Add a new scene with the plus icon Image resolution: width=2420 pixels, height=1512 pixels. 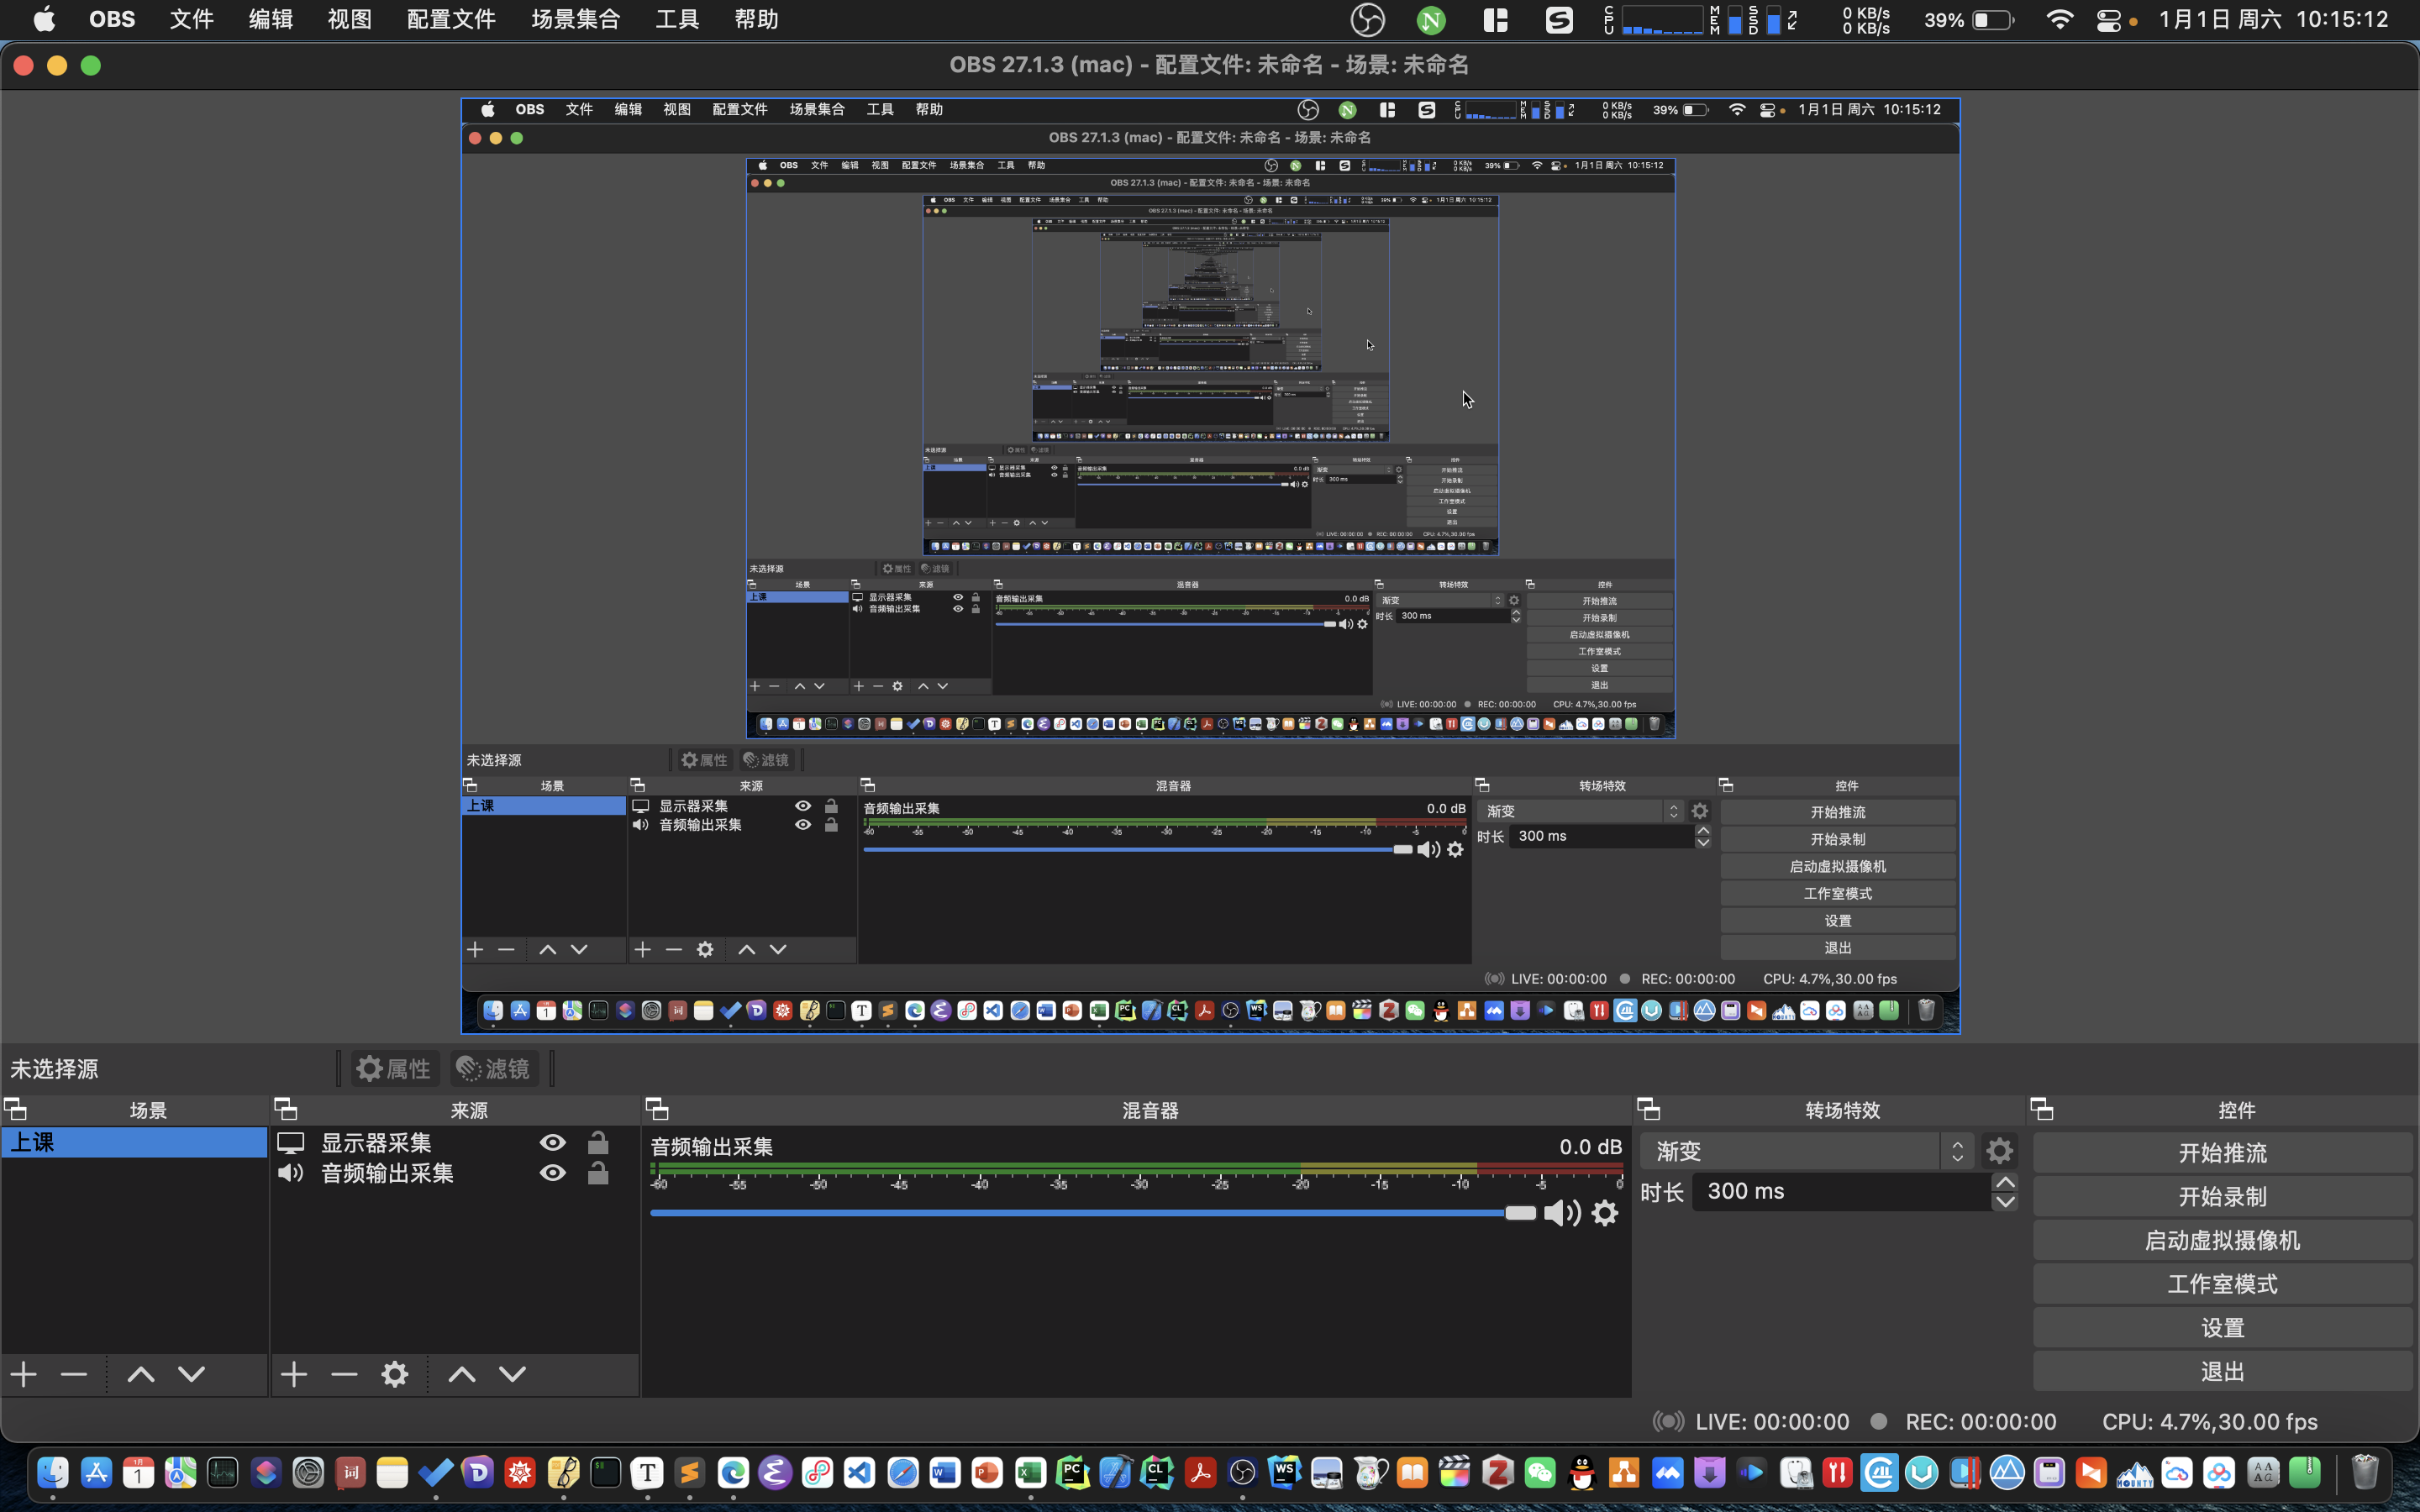point(23,1373)
